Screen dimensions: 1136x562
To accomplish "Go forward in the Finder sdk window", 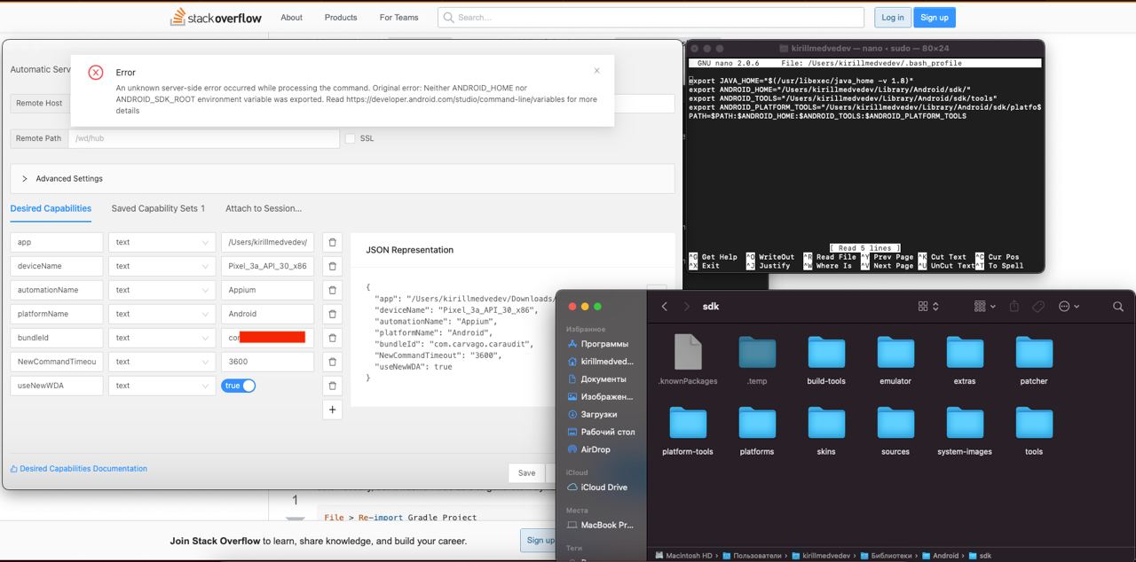I will 686,306.
